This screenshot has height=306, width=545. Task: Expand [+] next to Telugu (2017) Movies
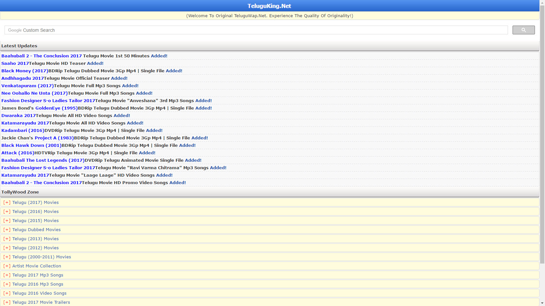tap(7, 202)
